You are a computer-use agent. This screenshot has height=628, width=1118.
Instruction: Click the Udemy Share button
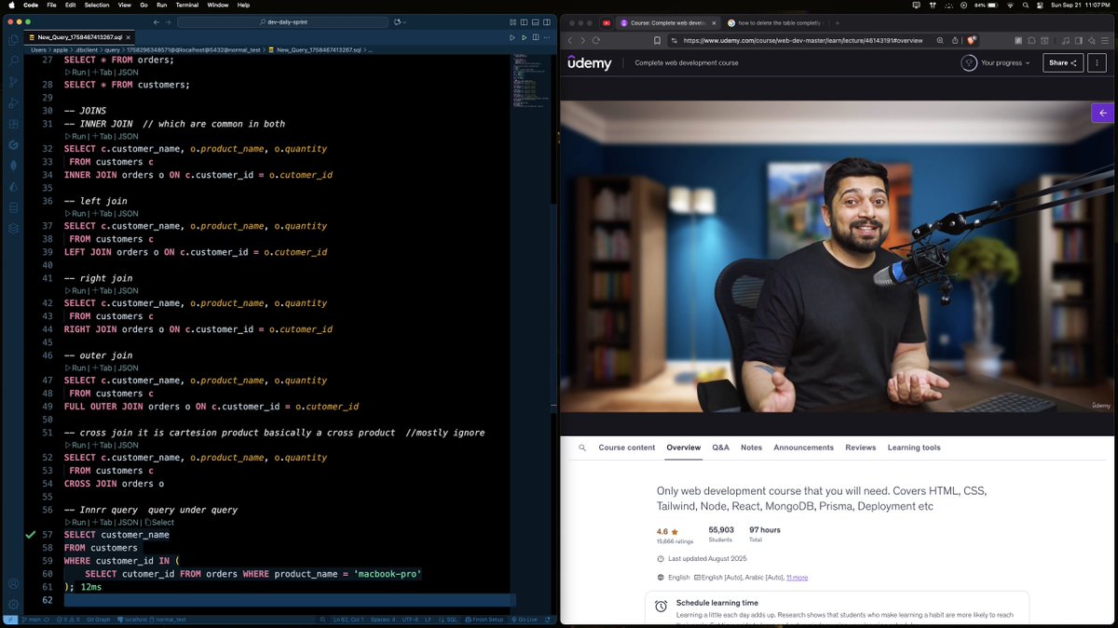(1063, 63)
